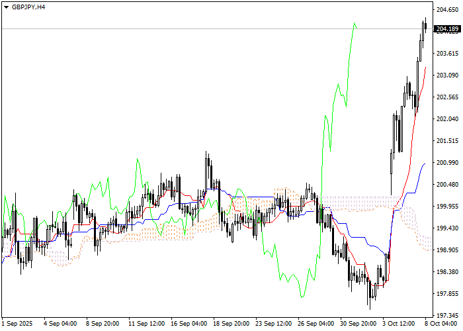Click the gray horizontal current price line
463x331 pixels.
pos(198,29)
